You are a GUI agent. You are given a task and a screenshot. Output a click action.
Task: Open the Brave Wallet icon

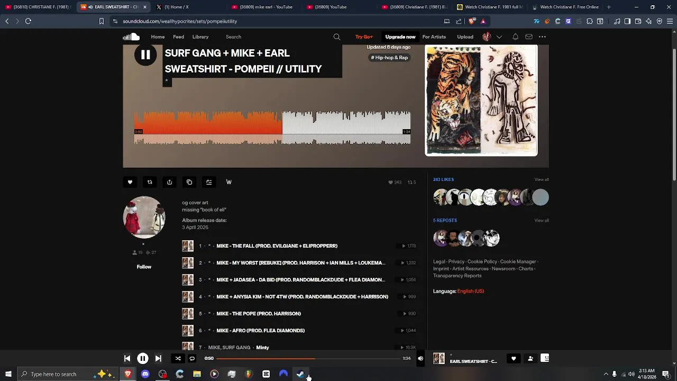[x=638, y=21]
